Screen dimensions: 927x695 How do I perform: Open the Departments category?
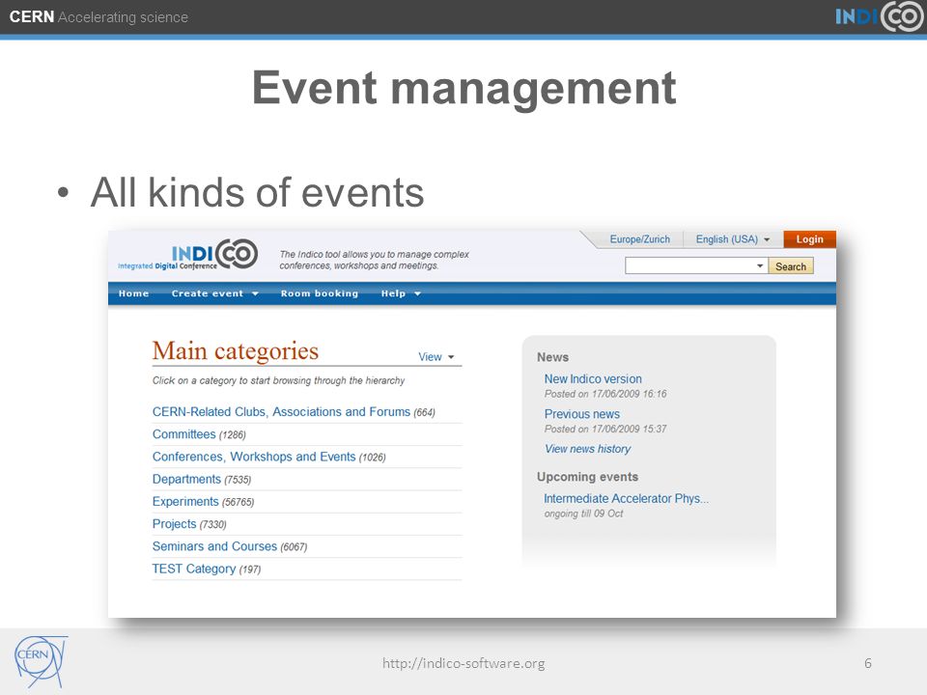click(x=186, y=480)
